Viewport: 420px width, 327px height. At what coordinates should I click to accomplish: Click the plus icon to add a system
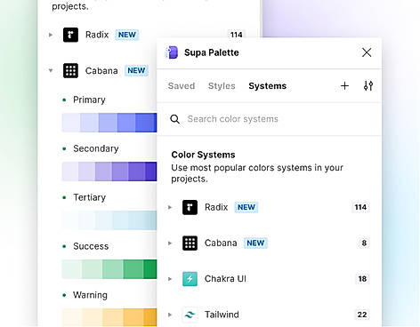(x=344, y=86)
